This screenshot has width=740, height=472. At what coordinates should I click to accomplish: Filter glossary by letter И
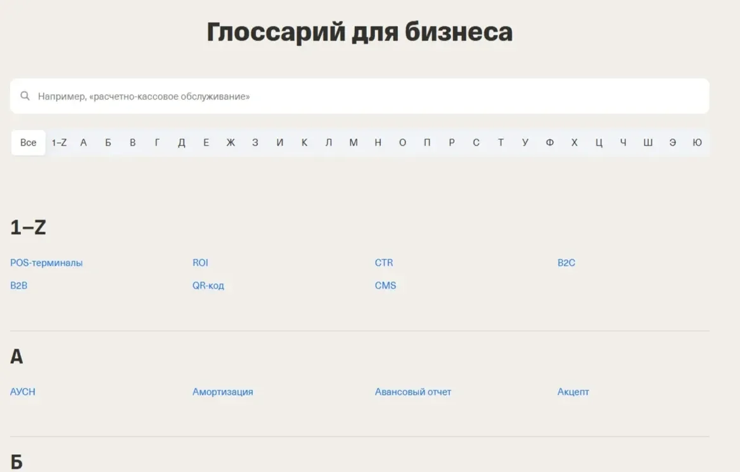coord(280,142)
